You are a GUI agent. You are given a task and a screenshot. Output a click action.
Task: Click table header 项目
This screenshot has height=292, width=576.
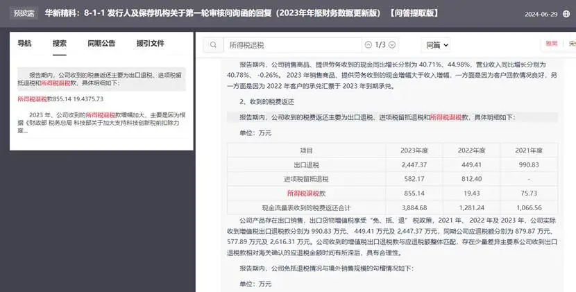pos(306,151)
